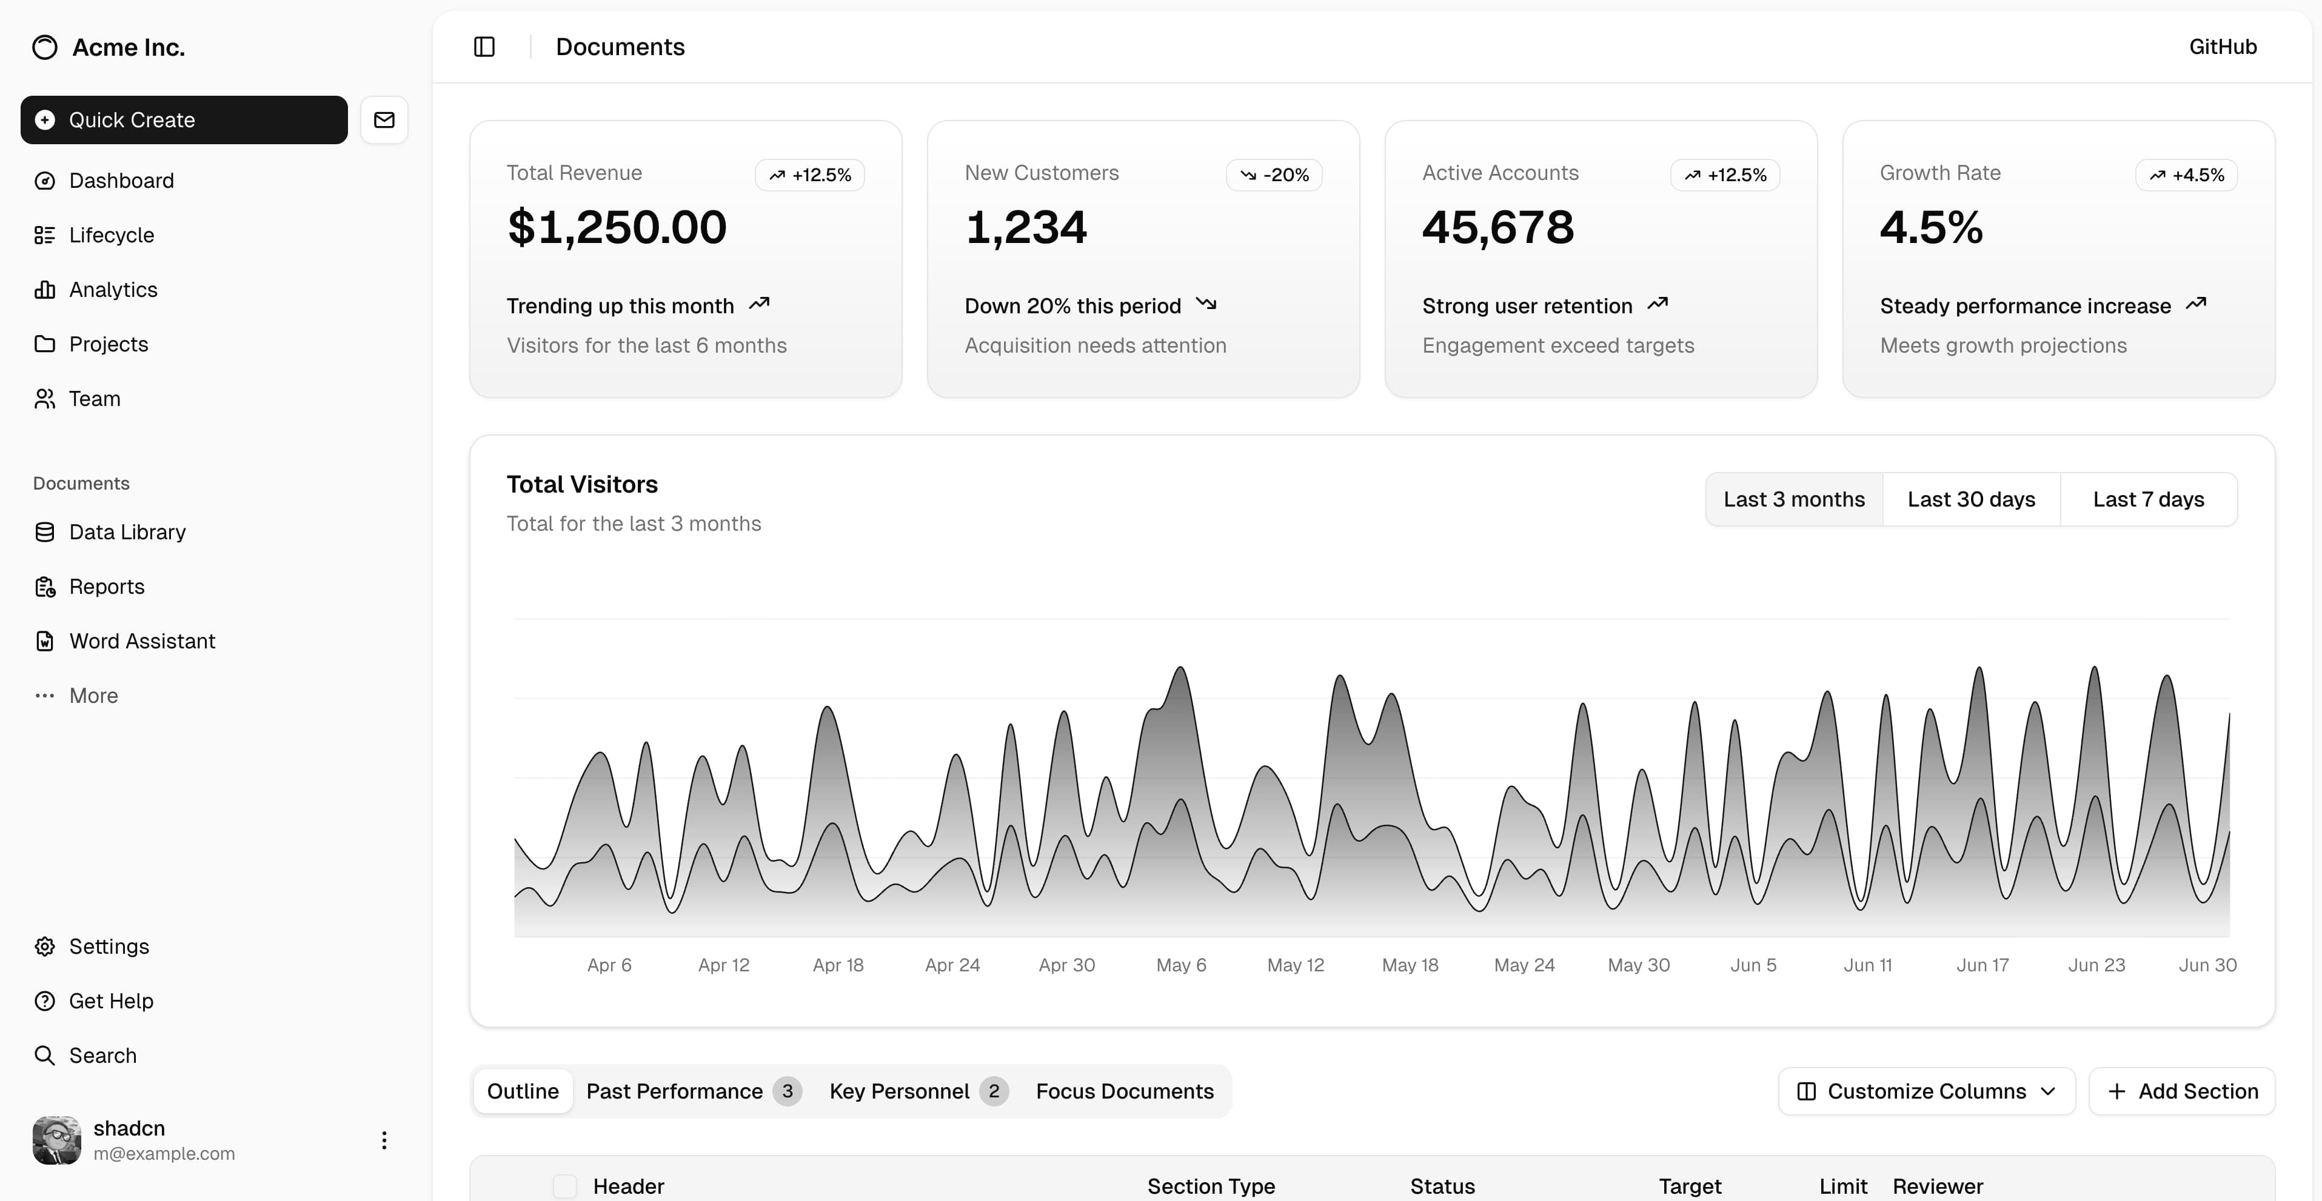The width and height of the screenshot is (2322, 1201).
Task: Open the mail icon next to Quick Create
Action: coord(384,119)
